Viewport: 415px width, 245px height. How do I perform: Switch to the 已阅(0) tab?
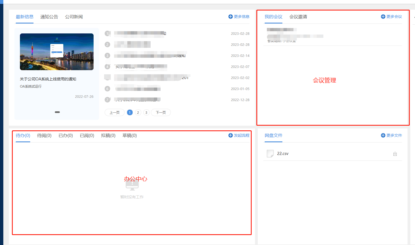(x=87, y=136)
